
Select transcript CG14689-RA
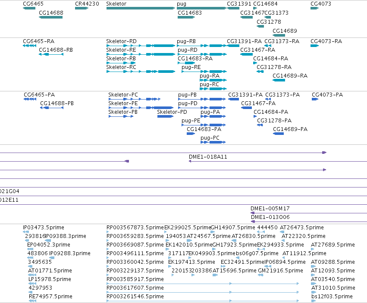pos(279,80)
